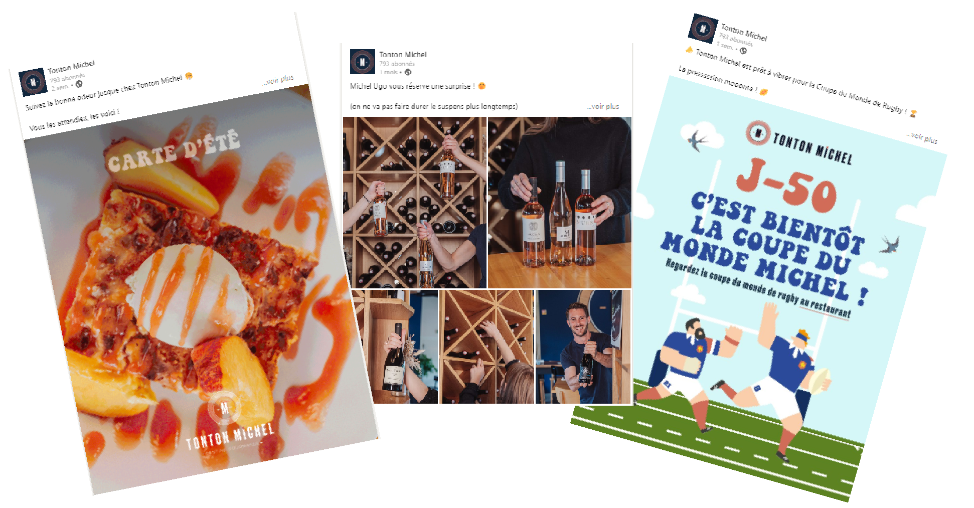Open the photo of the smiling man holding a bottle
Viewport: 974px width, 508px height.
point(583,347)
